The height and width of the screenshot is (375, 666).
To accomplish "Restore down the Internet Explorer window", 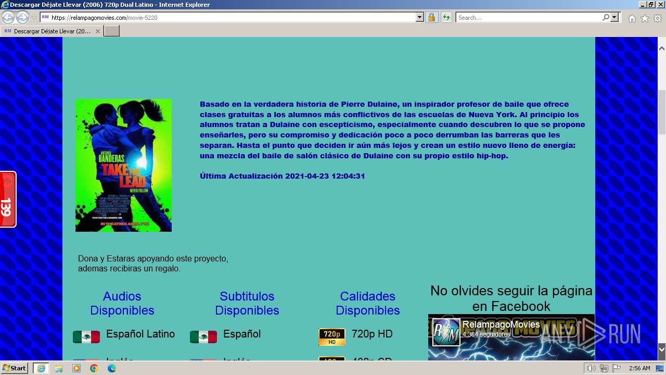I will tap(651, 5).
